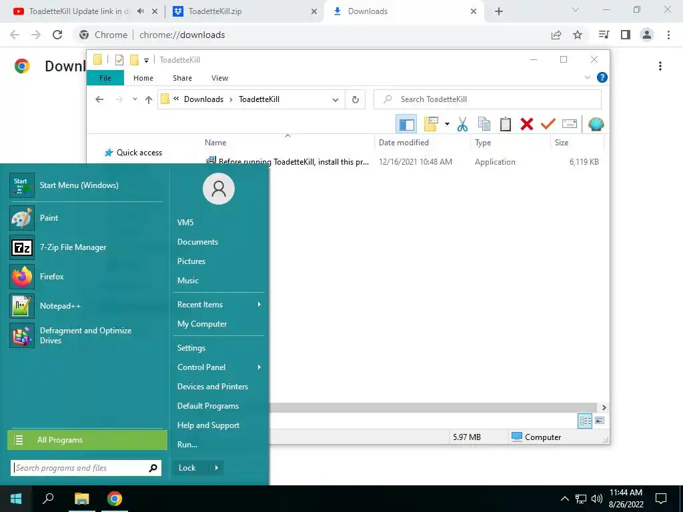
Task: Open the notification center icon
Action: pos(661,499)
